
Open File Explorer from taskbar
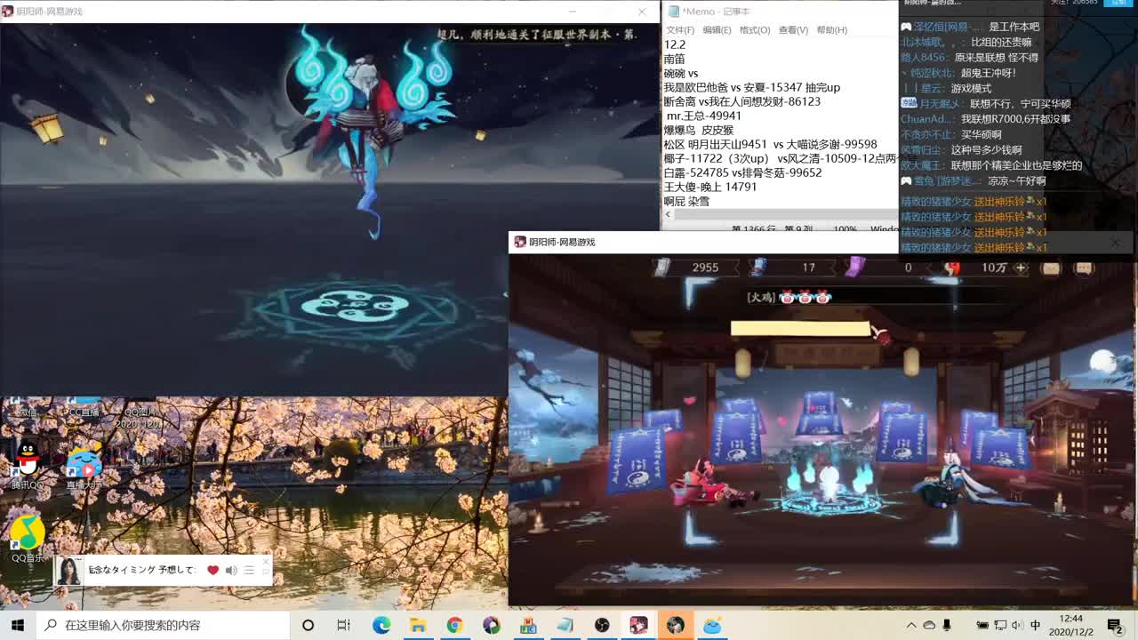[418, 625]
